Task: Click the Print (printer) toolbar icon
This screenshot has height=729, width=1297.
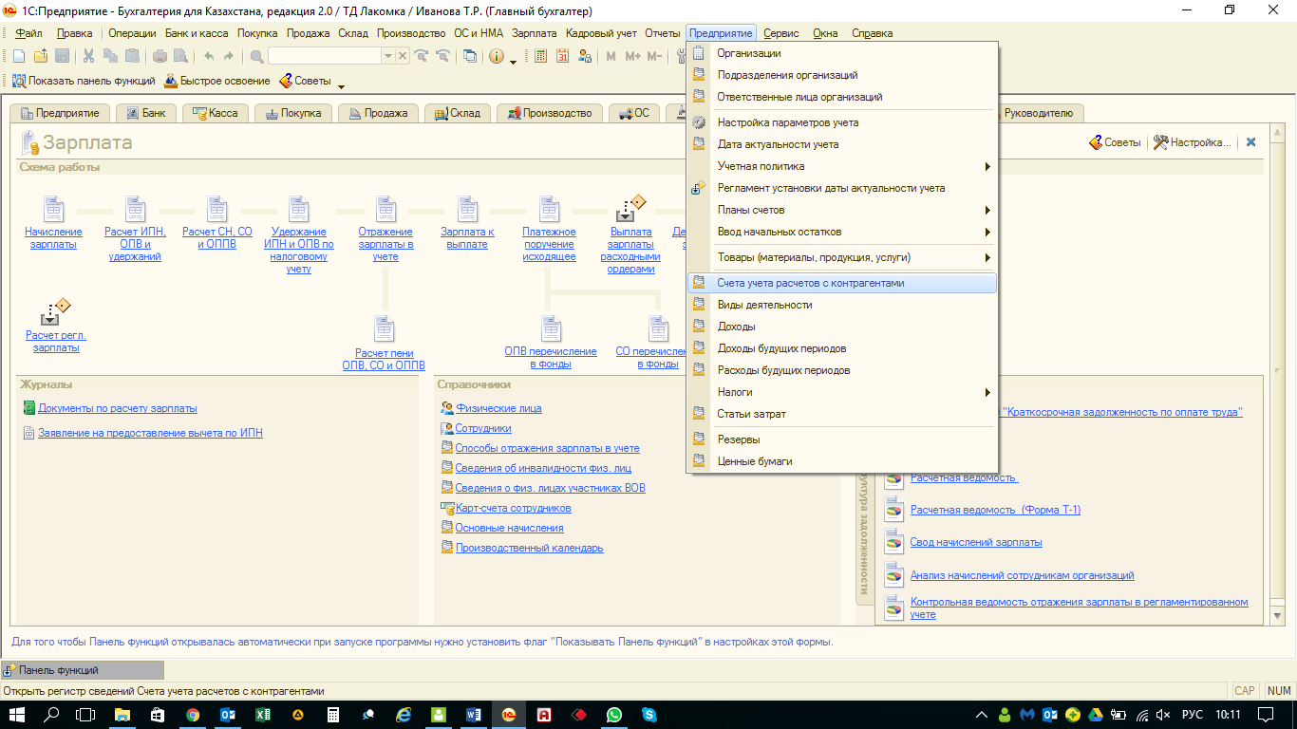Action: tap(160, 56)
